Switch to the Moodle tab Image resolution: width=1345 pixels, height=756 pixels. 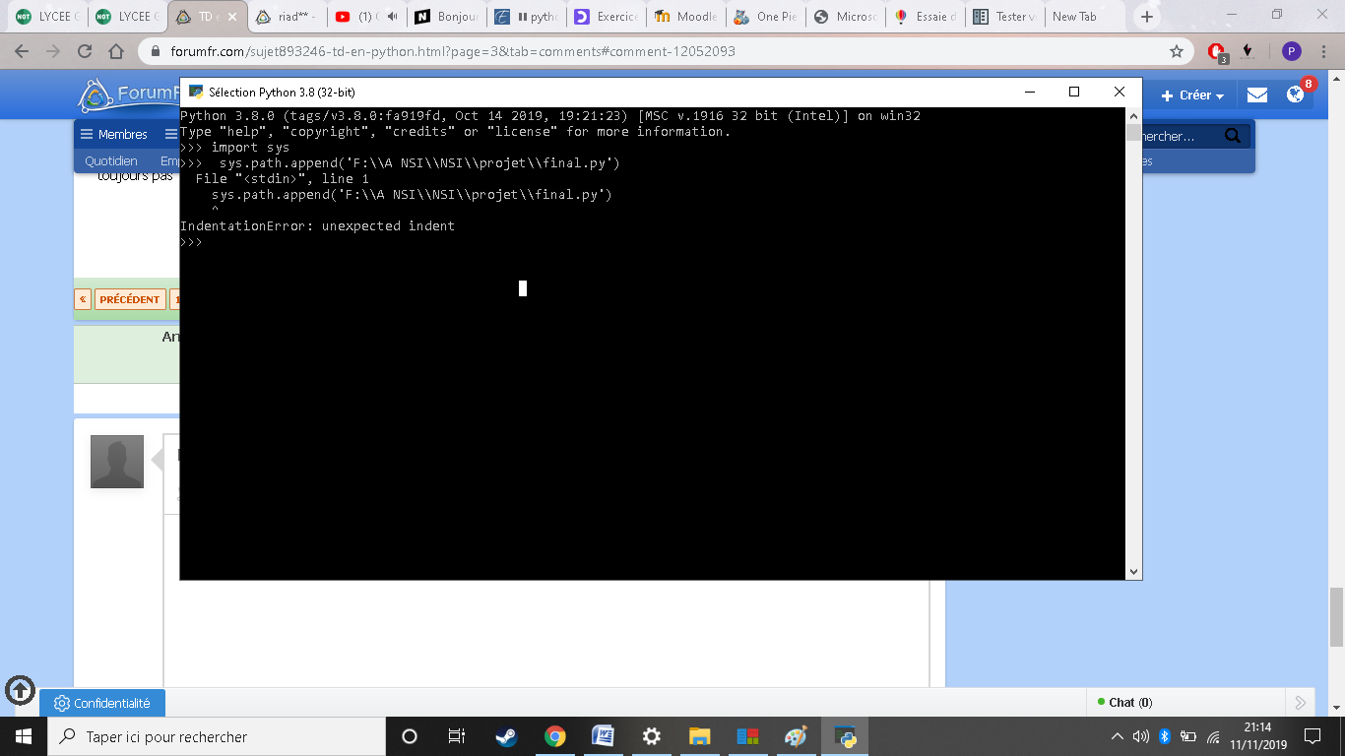coord(685,17)
